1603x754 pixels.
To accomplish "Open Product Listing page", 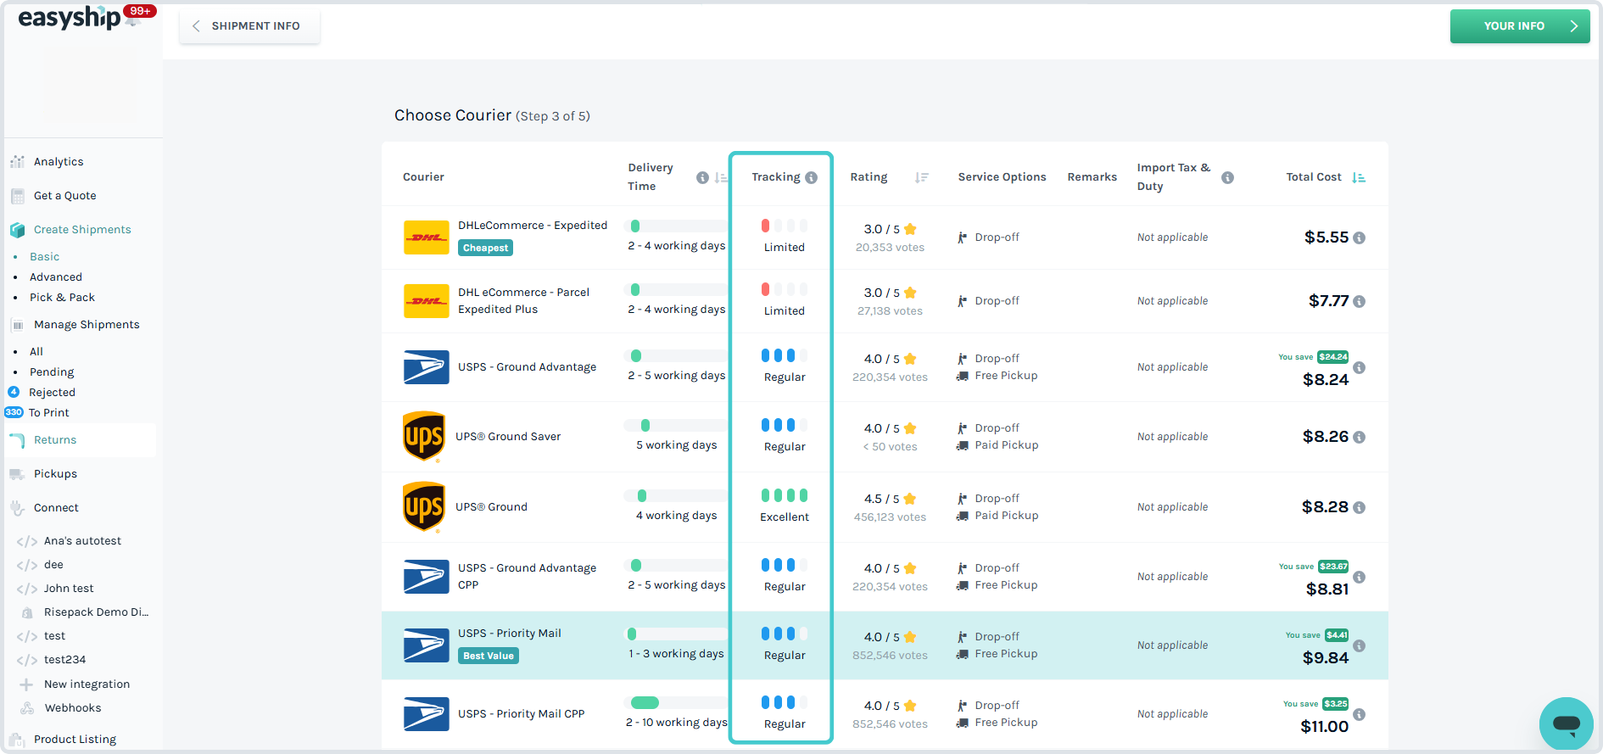I will (75, 740).
